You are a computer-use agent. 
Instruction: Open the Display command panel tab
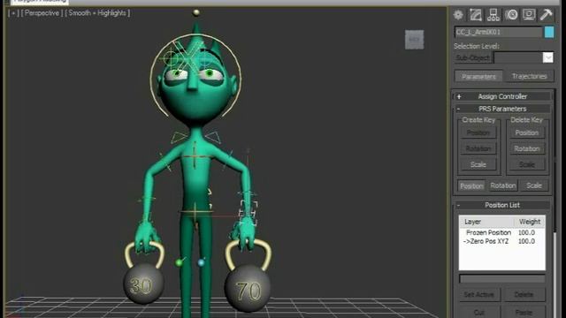coord(529,15)
